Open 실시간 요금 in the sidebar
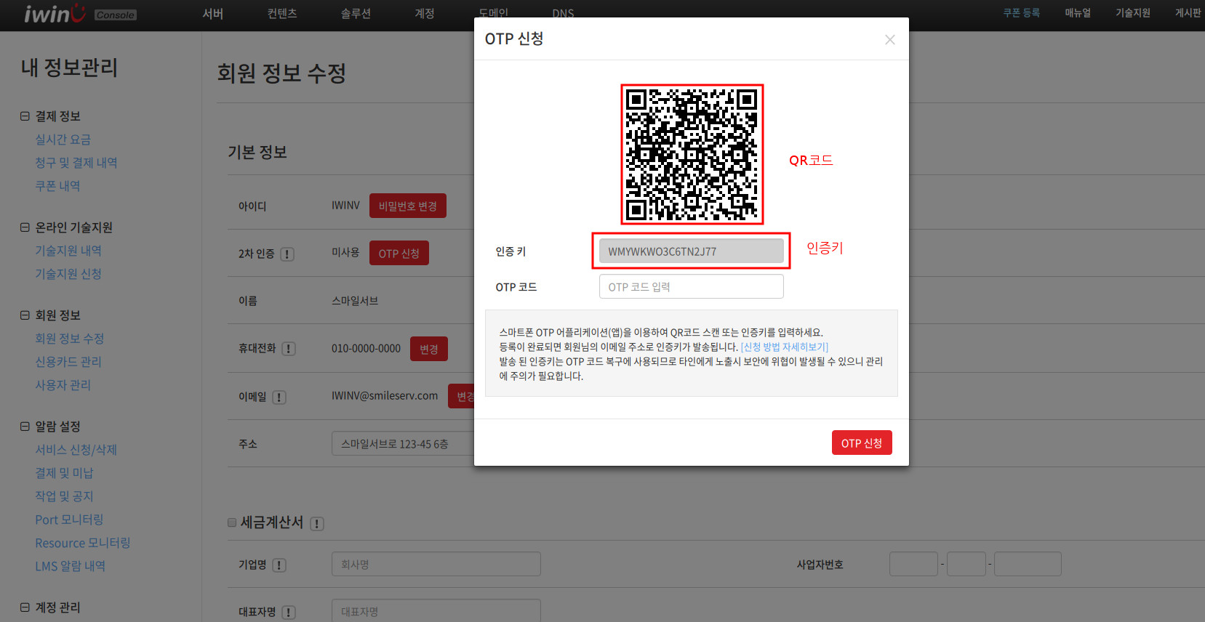This screenshot has width=1205, height=622. click(63, 140)
